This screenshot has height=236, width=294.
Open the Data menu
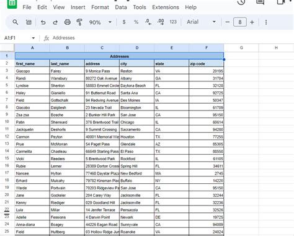click(121, 7)
